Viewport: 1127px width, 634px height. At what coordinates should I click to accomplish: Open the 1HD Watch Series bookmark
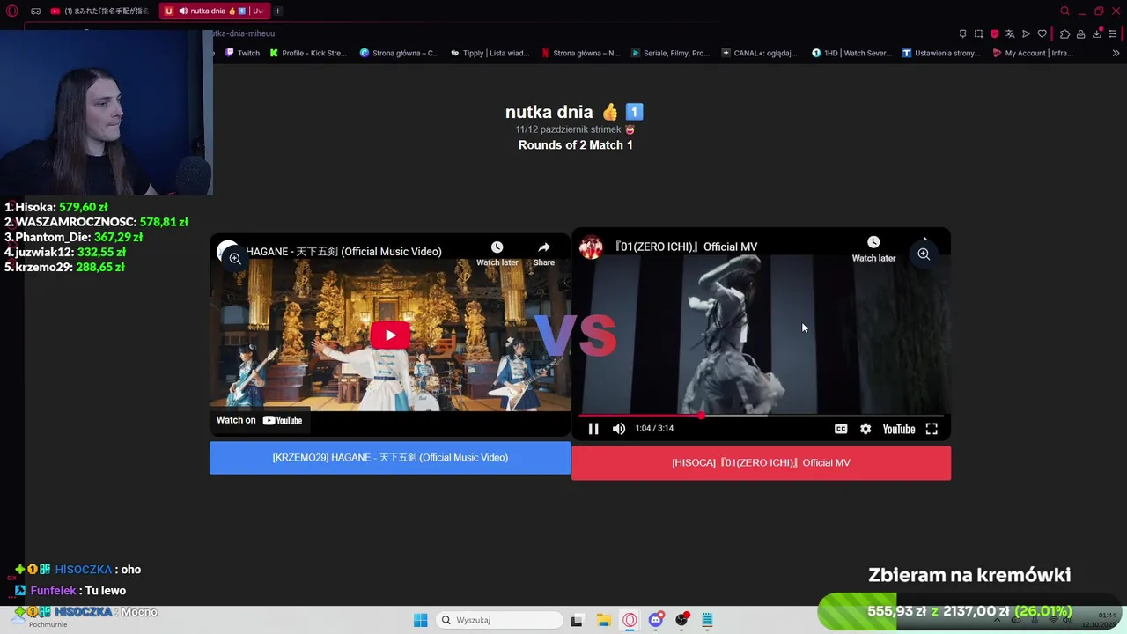[x=851, y=53]
